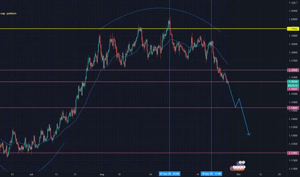This screenshot has width=300, height=177.
Task: Click the 1.12500 price axis label
Action: (293, 144)
